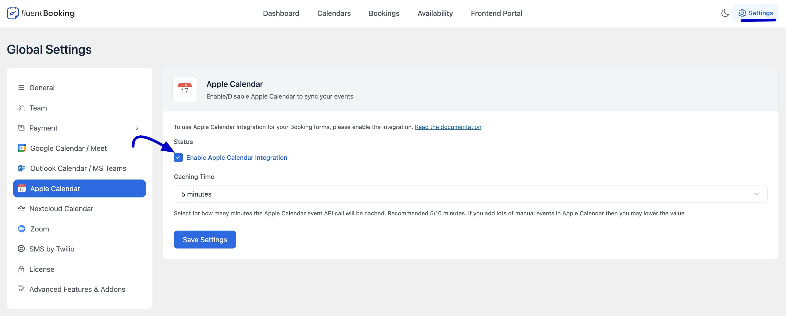The image size is (786, 316).
Task: Open SMS by Twilio settings
Action: pos(79,249)
